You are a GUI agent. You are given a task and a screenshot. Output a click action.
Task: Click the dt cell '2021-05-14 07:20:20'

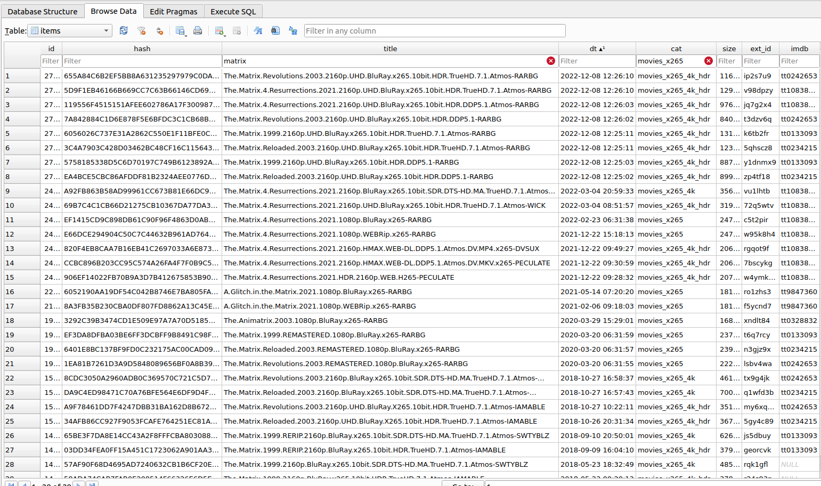597,291
